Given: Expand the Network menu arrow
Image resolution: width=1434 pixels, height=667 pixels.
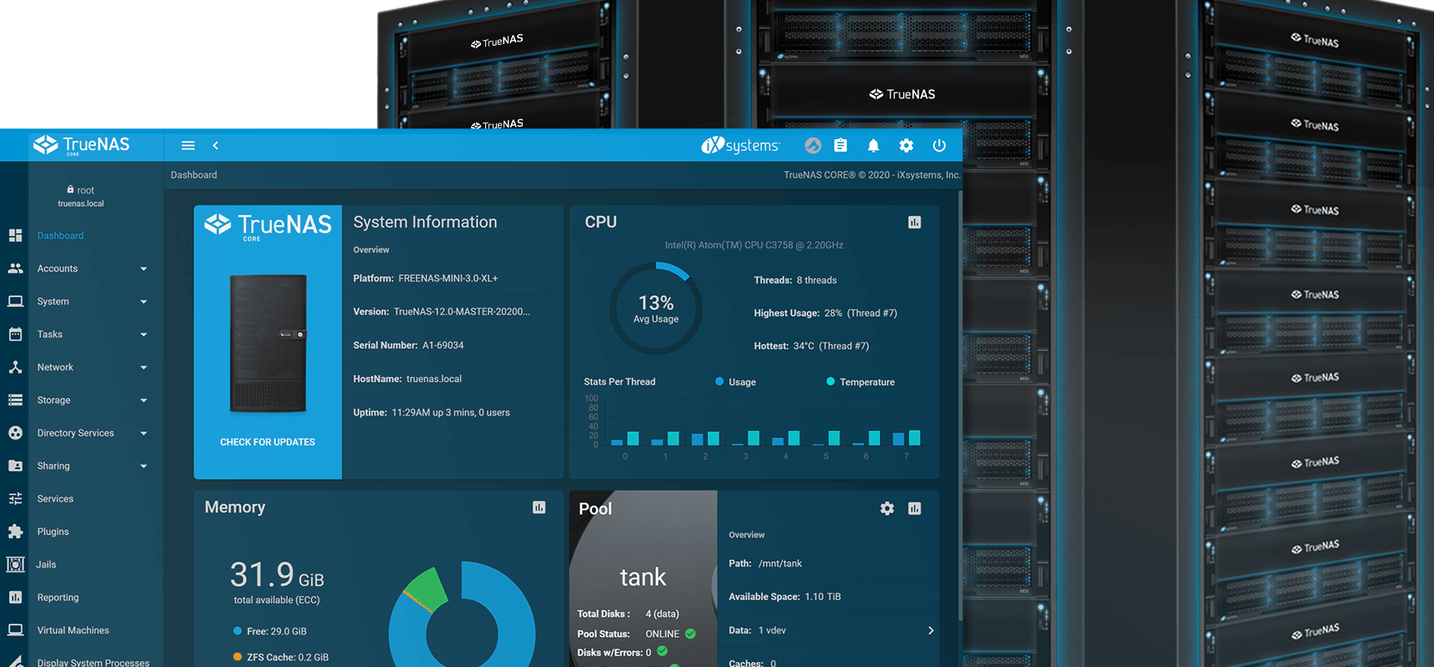Looking at the screenshot, I should (x=143, y=368).
